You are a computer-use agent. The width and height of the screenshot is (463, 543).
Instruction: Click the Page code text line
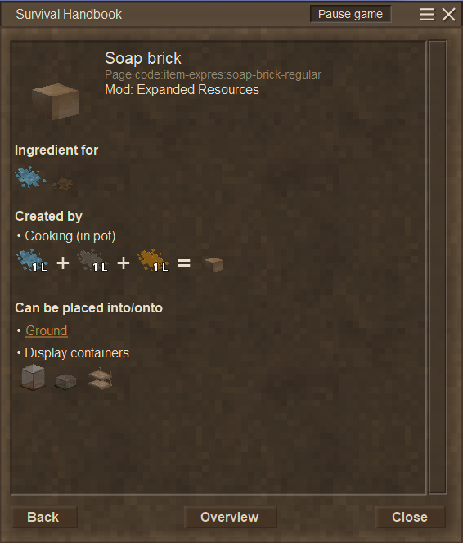[213, 74]
